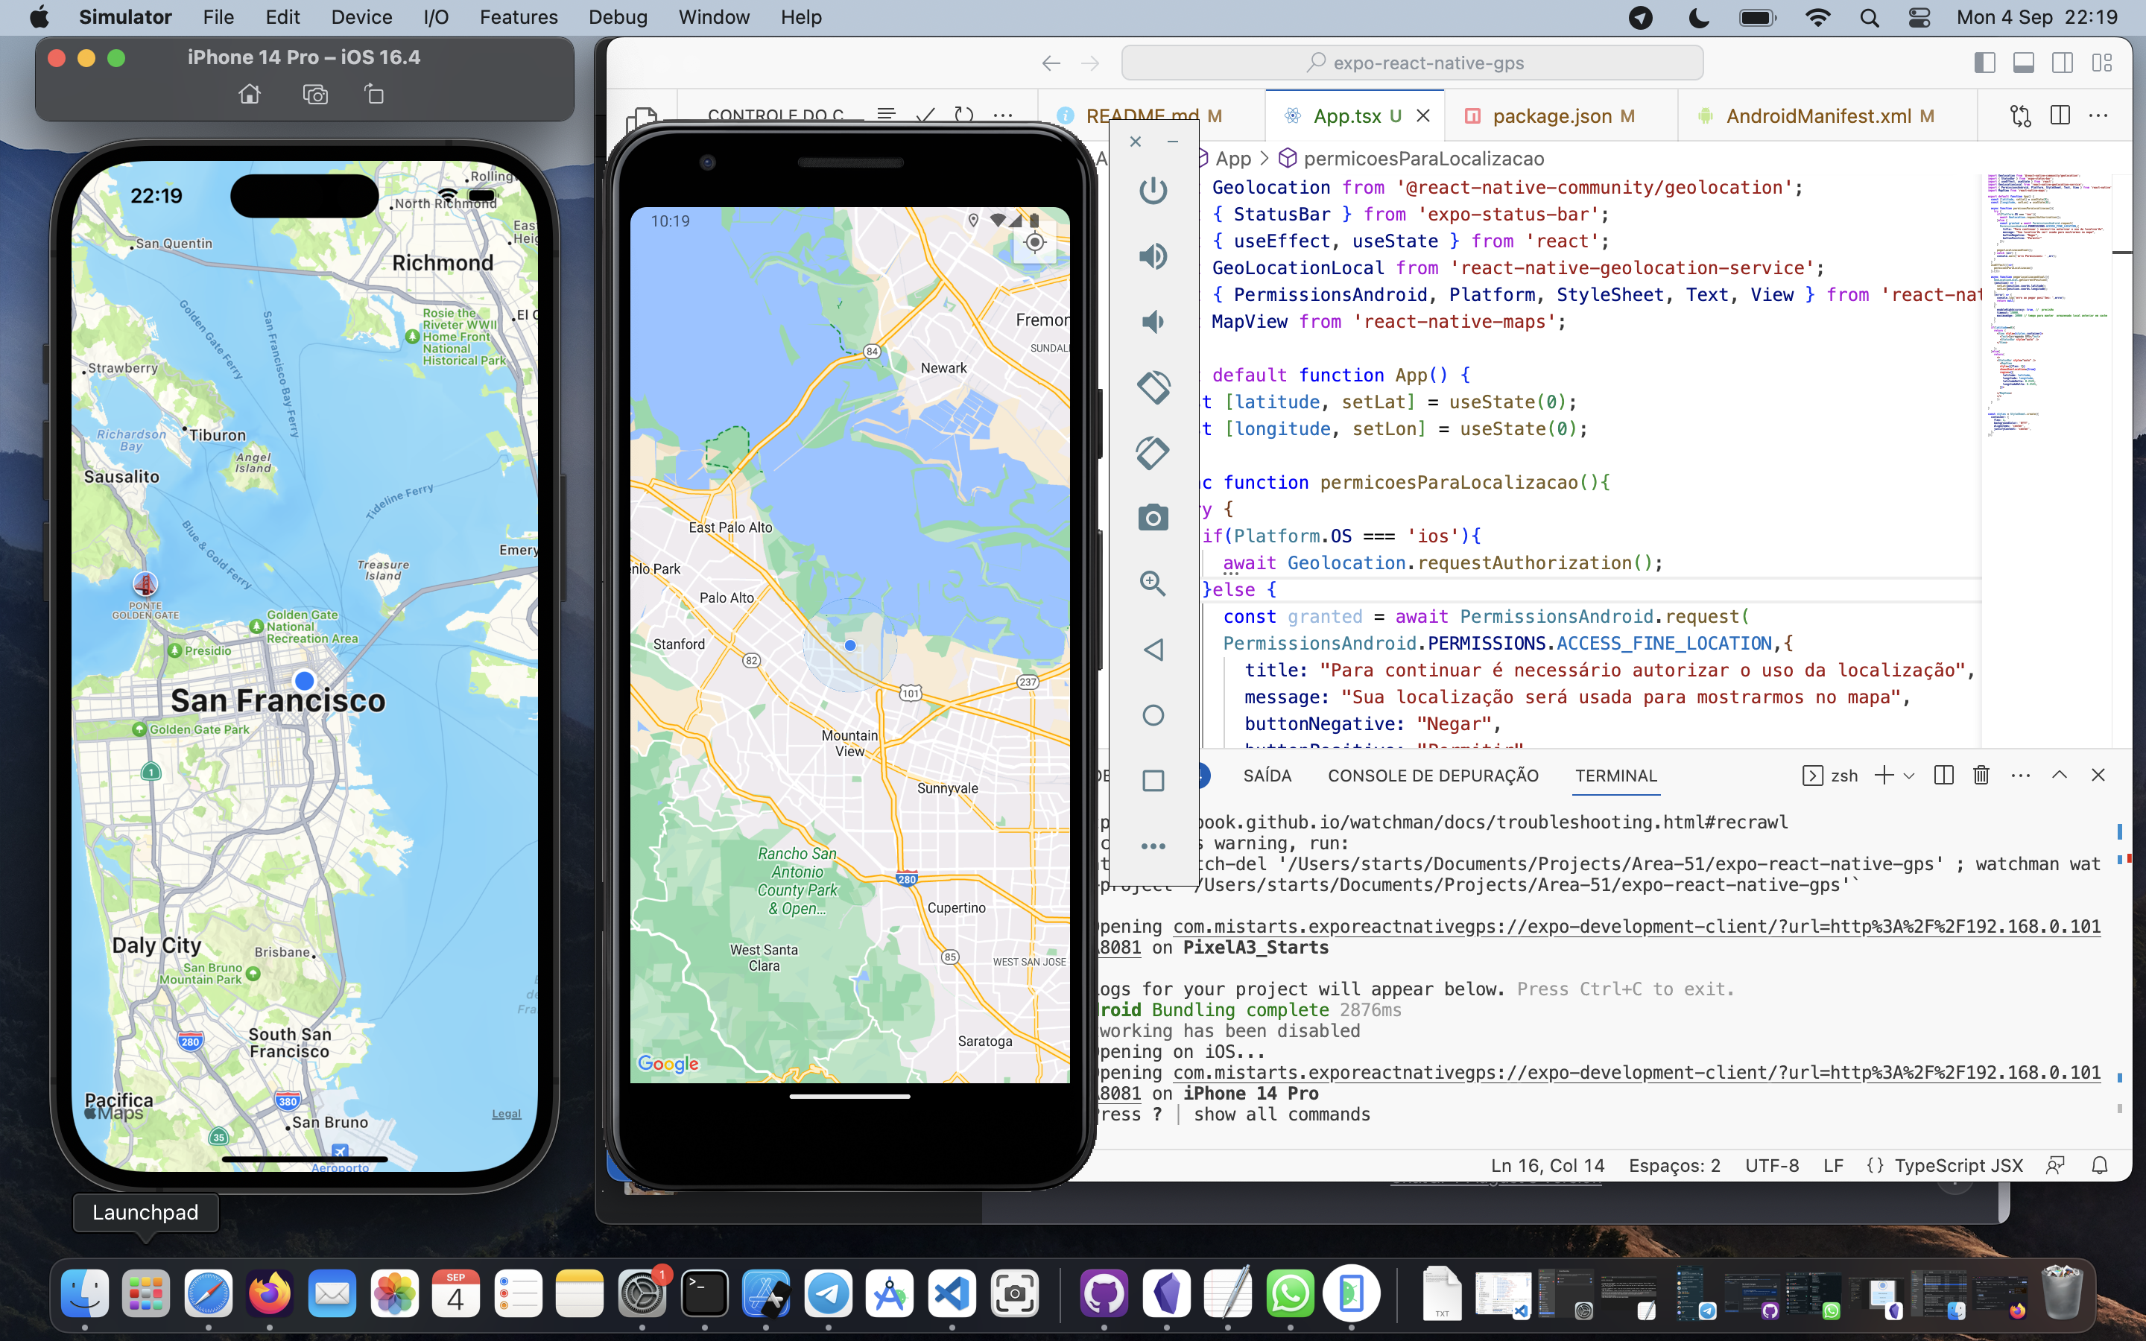Screen dimensions: 2146x1341
Task: Switch to the AndroidManifest.xml tab
Action: (1829, 116)
